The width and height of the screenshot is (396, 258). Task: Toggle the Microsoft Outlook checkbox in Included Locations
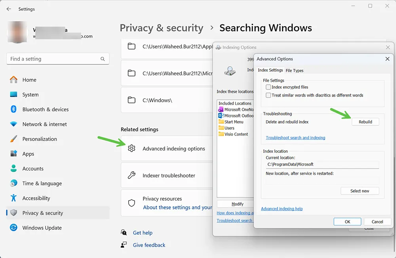(x=222, y=116)
